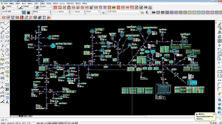Image resolution: width=222 pixels, height=124 pixels.
Task: Click the Layer Previous icon
Action: click(147, 12)
